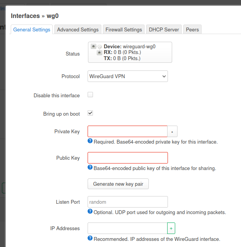
Task: Click Generate new key pair button
Action: [x=118, y=184]
